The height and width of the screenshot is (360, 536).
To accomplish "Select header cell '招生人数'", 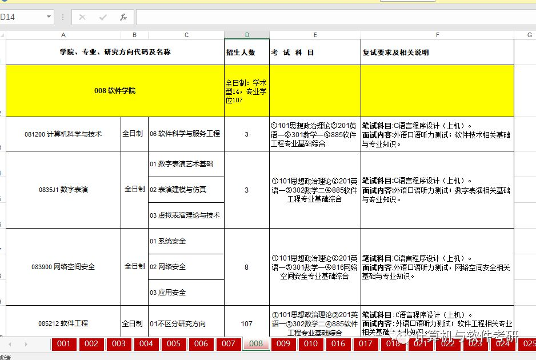I will pyautogui.click(x=247, y=52).
